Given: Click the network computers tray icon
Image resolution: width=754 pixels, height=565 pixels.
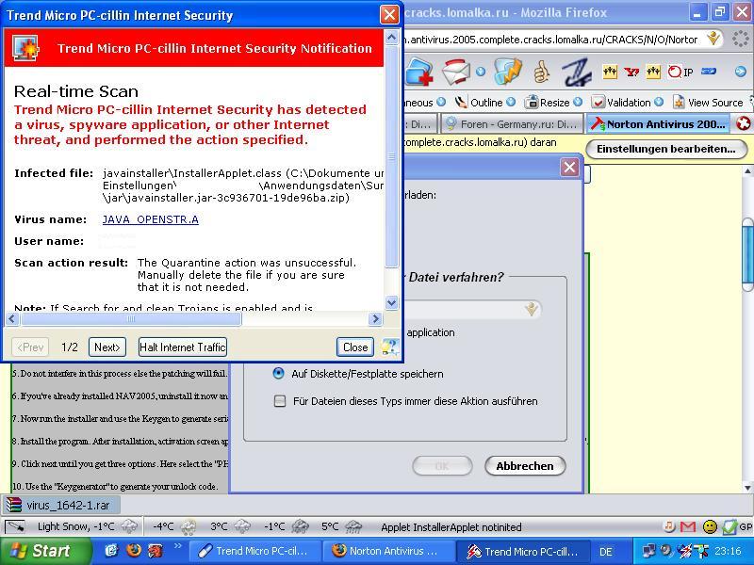Looking at the screenshot, I should tap(648, 551).
